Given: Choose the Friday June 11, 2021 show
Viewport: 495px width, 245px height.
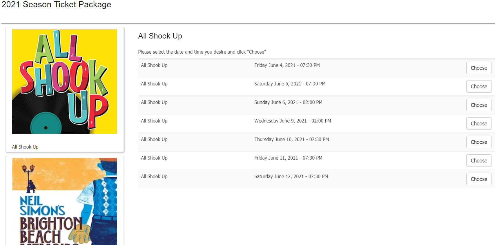Looking at the screenshot, I should click(479, 161).
